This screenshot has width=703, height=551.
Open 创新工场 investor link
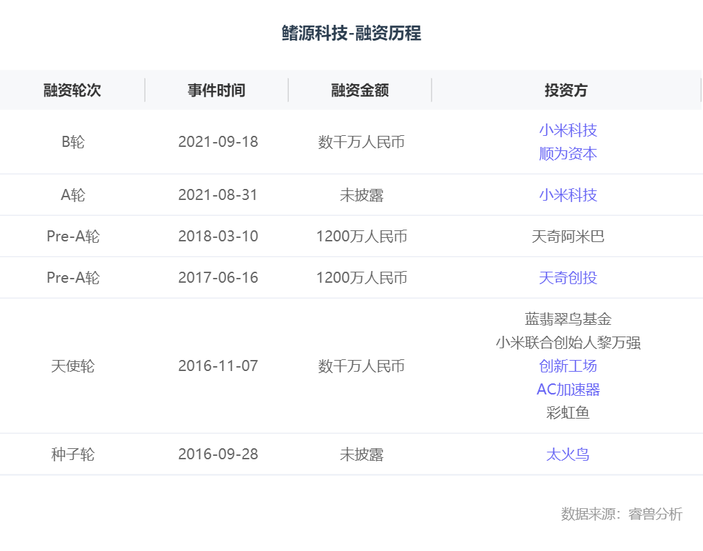[568, 365]
